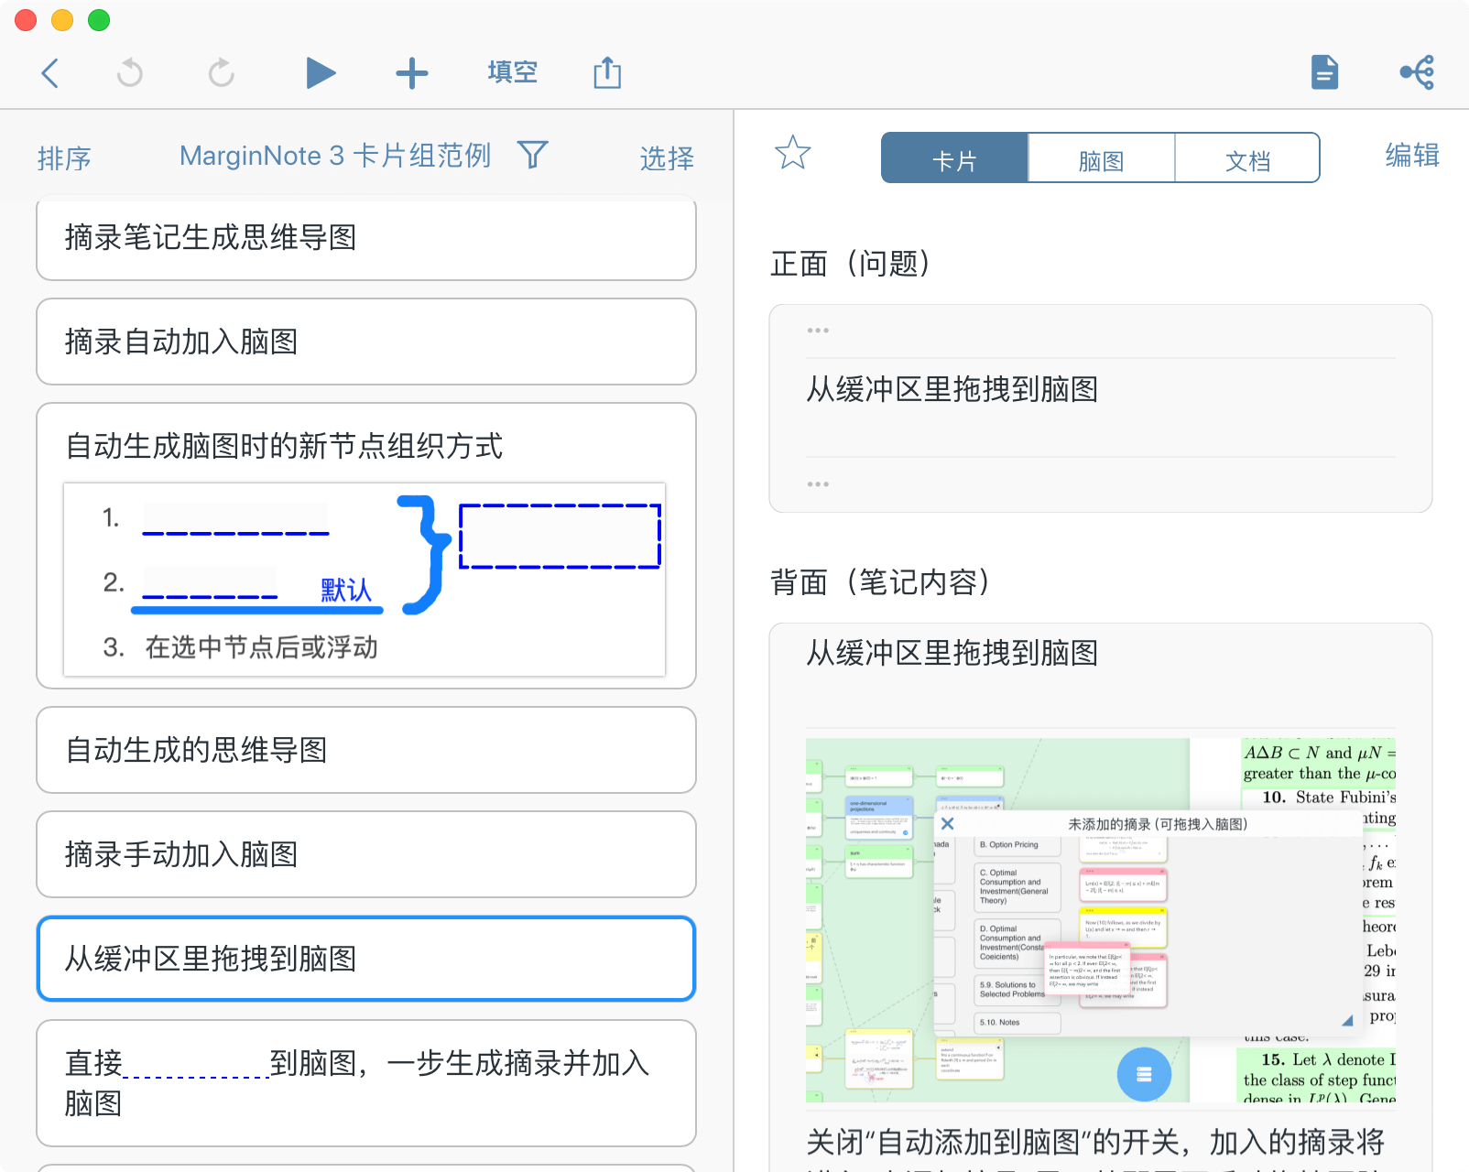
Task: Click the 编辑 button
Action: click(1411, 156)
